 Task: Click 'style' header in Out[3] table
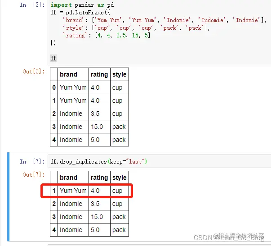[x=120, y=74]
